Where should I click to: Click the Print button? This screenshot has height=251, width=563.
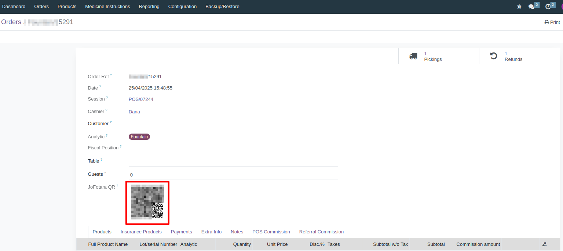(x=552, y=22)
